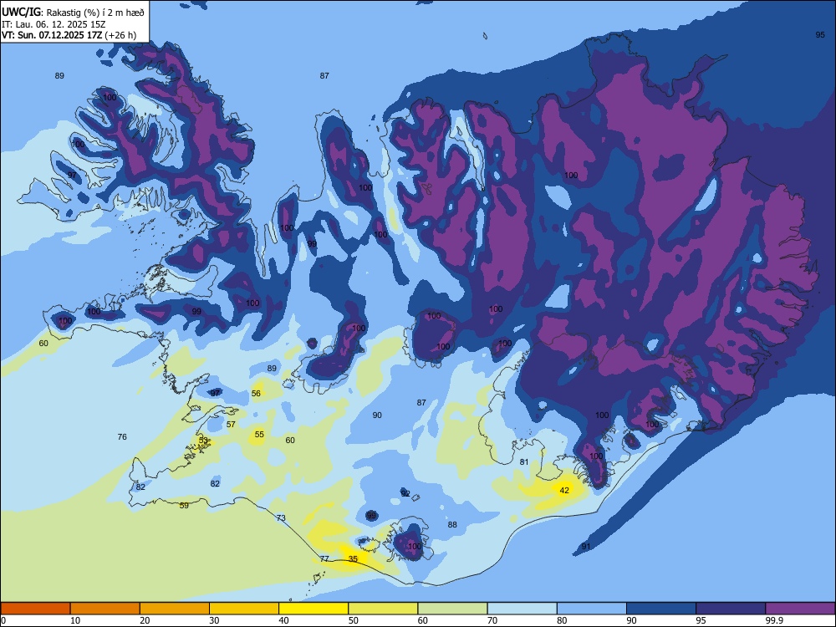Select the map value 90 in central south

tap(377, 415)
